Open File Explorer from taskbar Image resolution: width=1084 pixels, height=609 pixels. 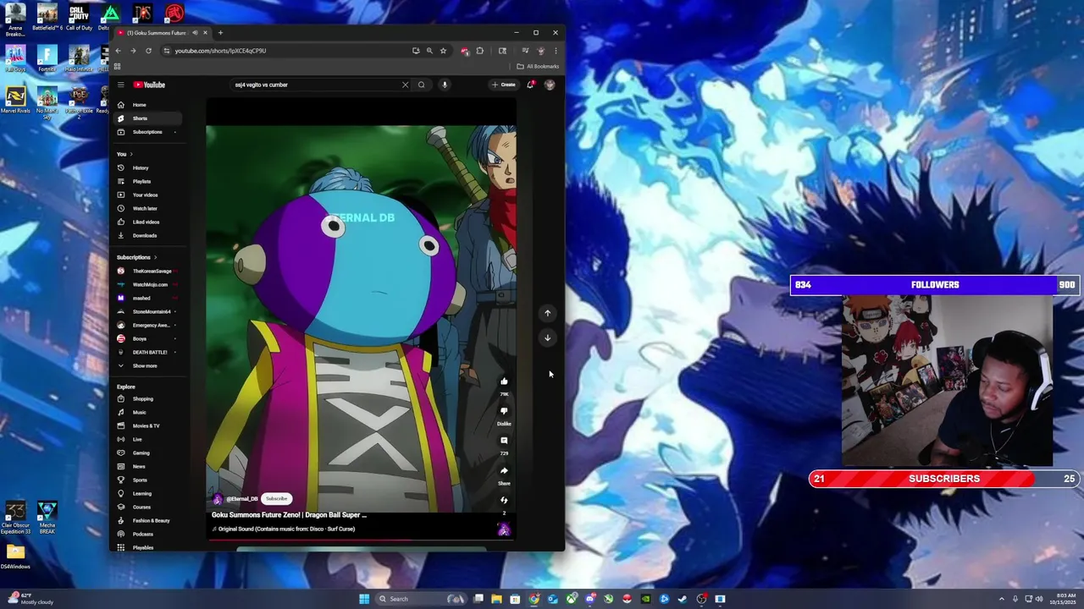point(497,599)
